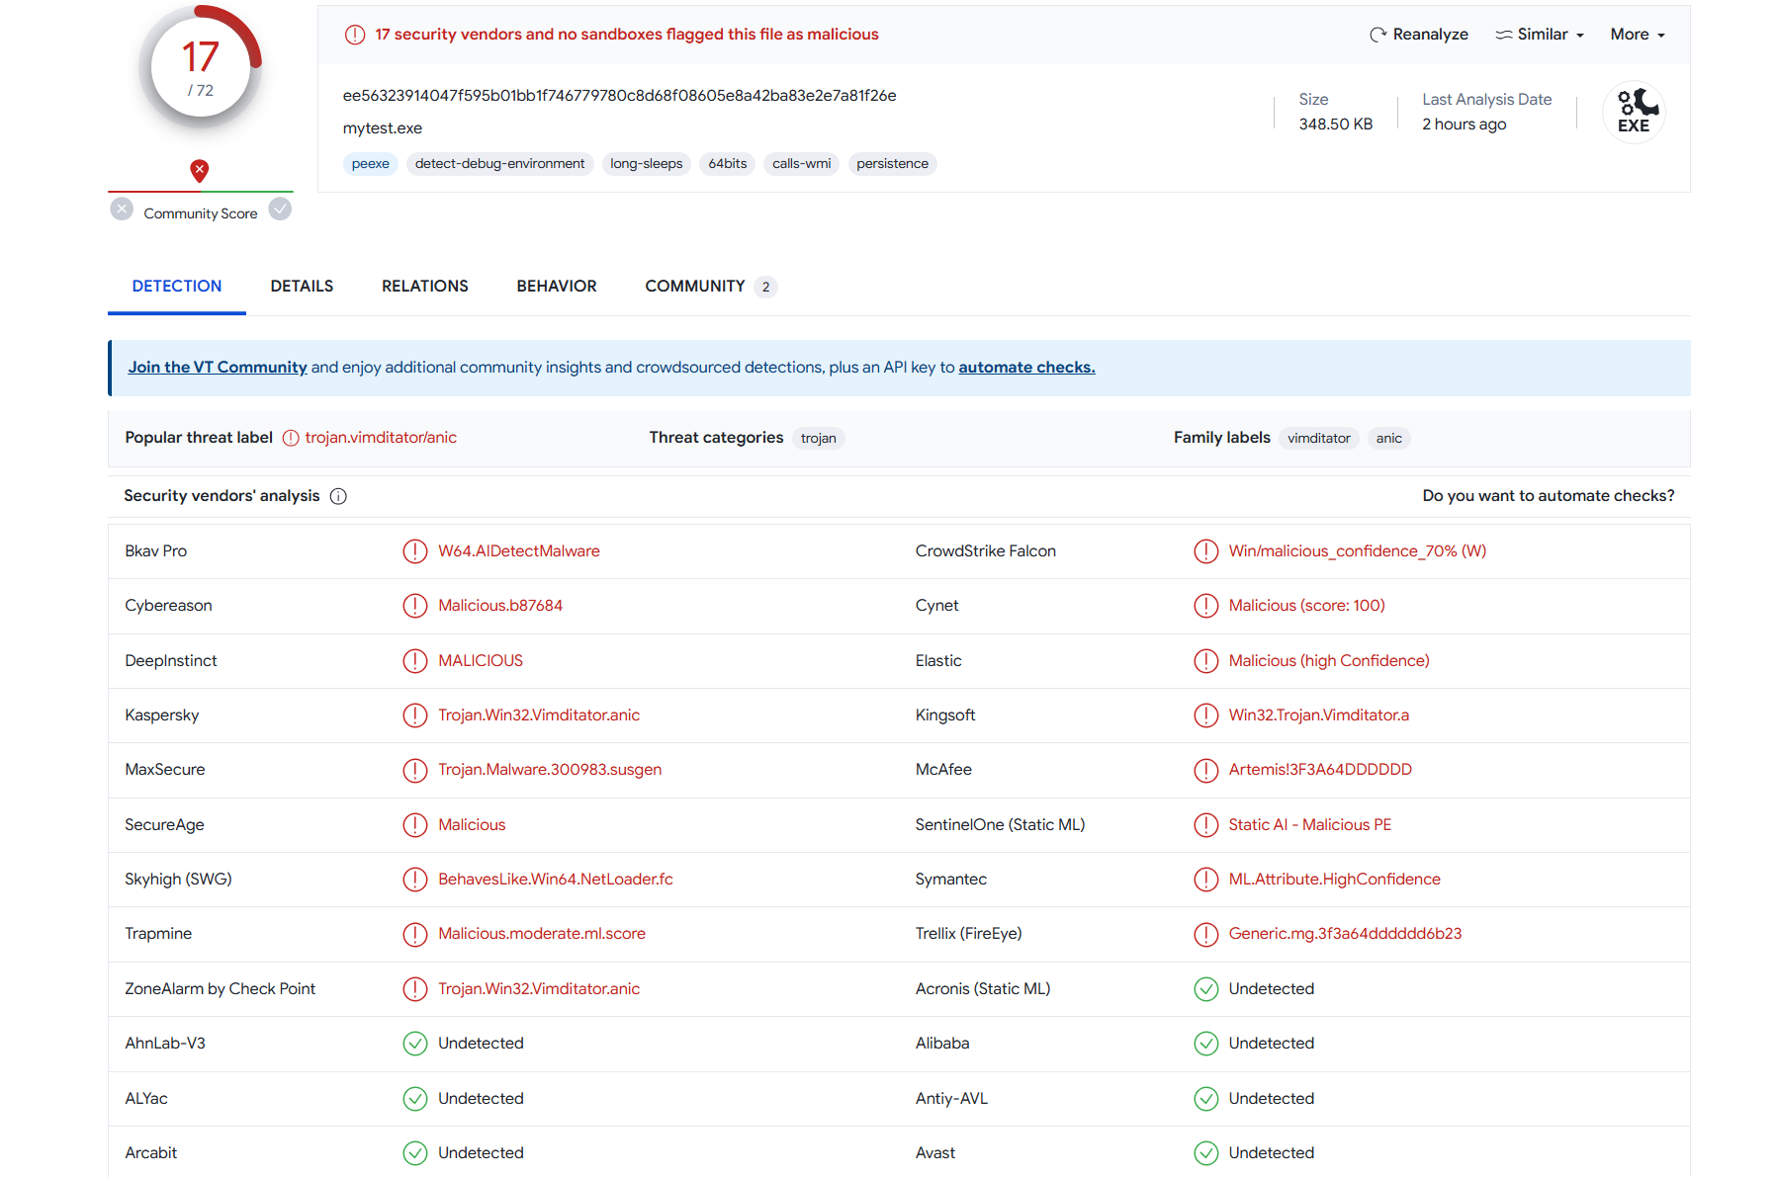Click the Reanalyze button label
1776x1177 pixels.
point(1430,35)
